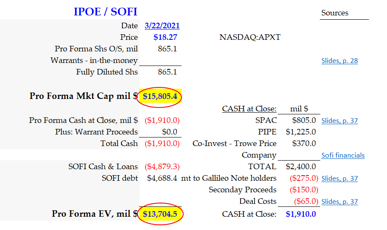Click Slides, p. 37 link beside Gallileo row

[339, 179]
